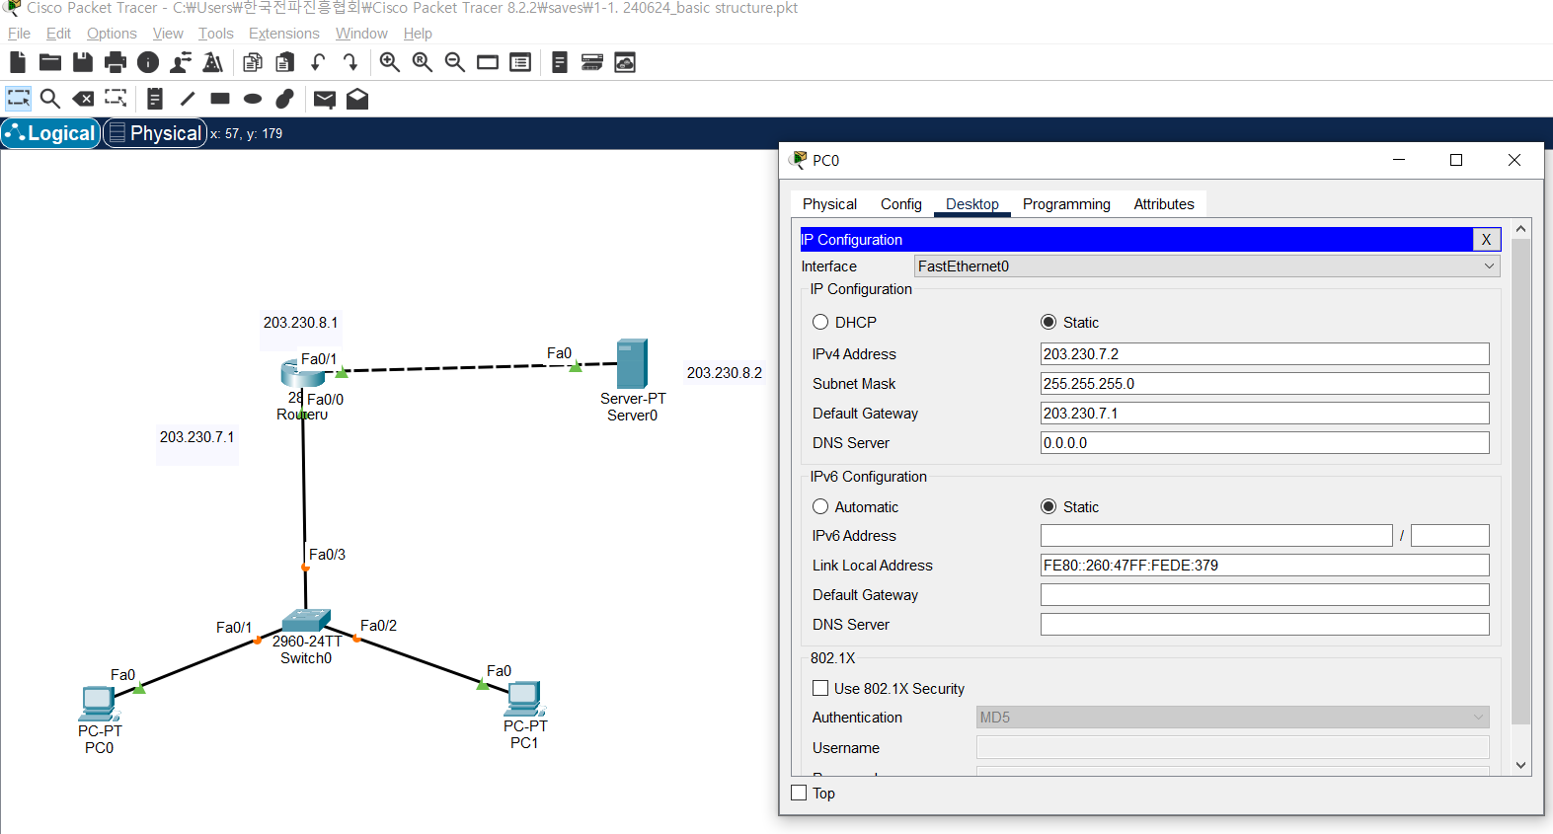The width and height of the screenshot is (1553, 834).
Task: Pick the Resize Shape tool
Action: (x=116, y=99)
